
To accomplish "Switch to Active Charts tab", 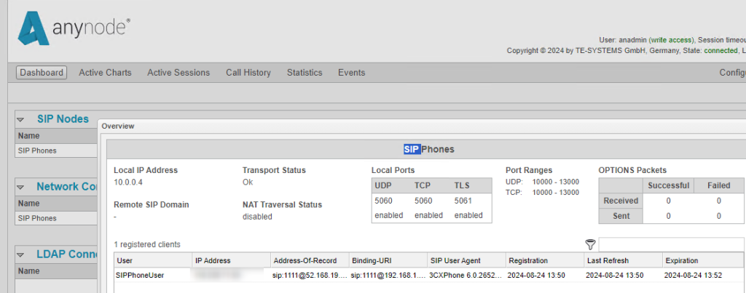I will 105,73.
